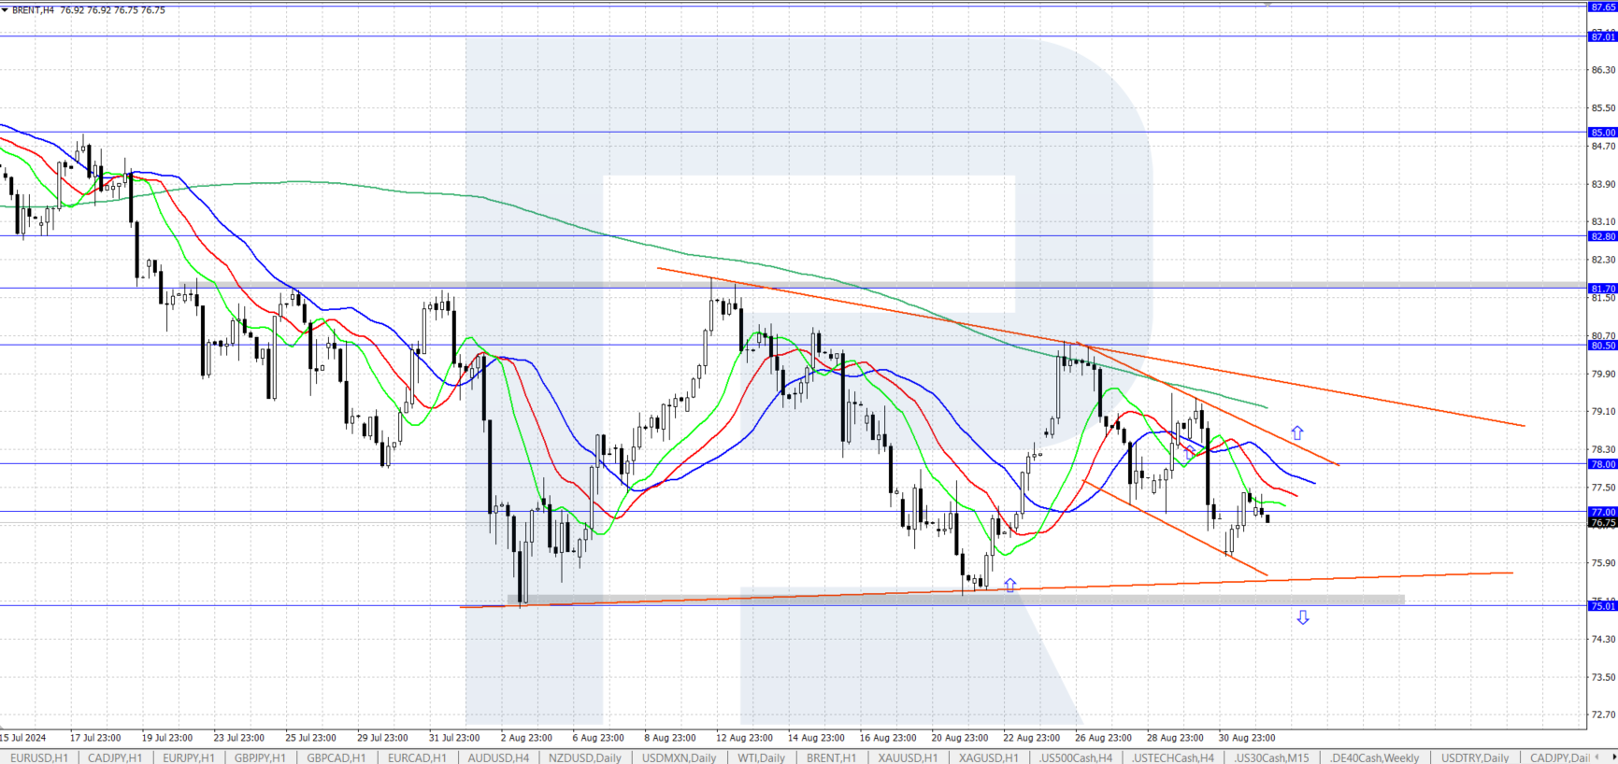Open the EURJPY,H1 chart tab
The width and height of the screenshot is (1618, 764).
(x=189, y=757)
